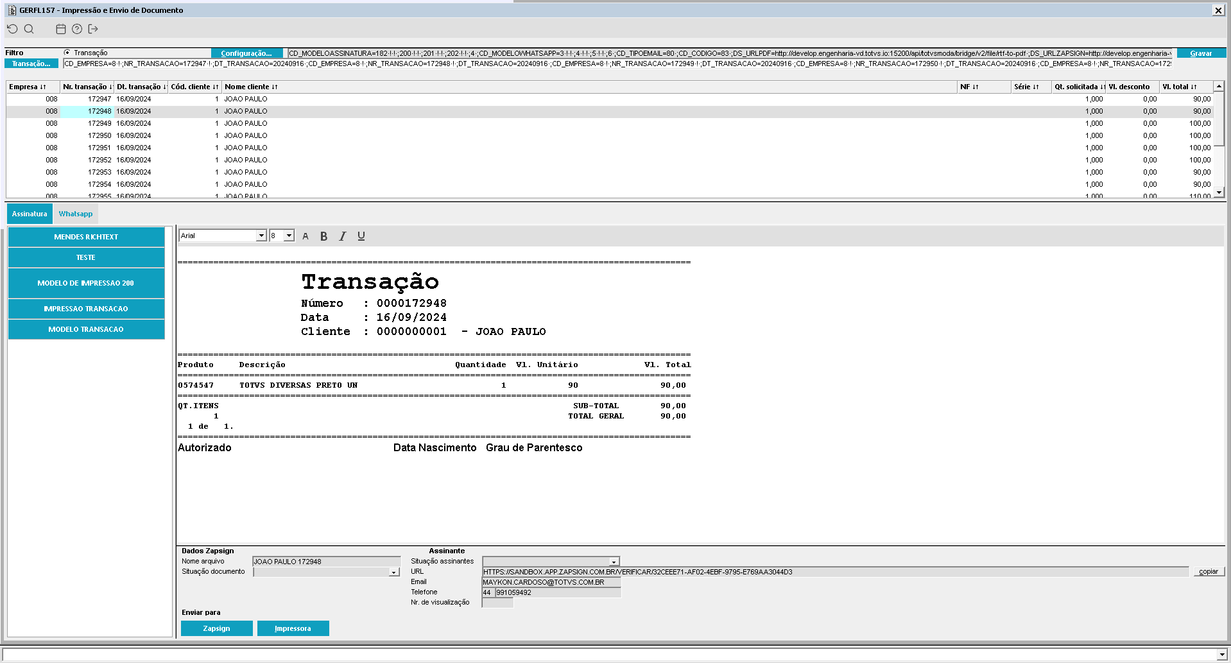The height and width of the screenshot is (663, 1231).
Task: Expand the Situação assinantes dropdown
Action: pos(614,562)
